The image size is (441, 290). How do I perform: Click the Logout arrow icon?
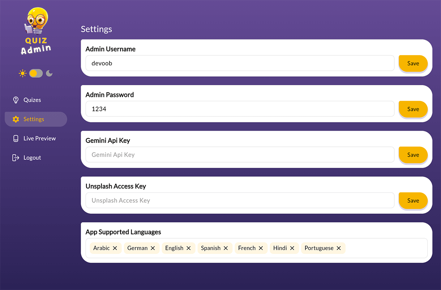16,158
